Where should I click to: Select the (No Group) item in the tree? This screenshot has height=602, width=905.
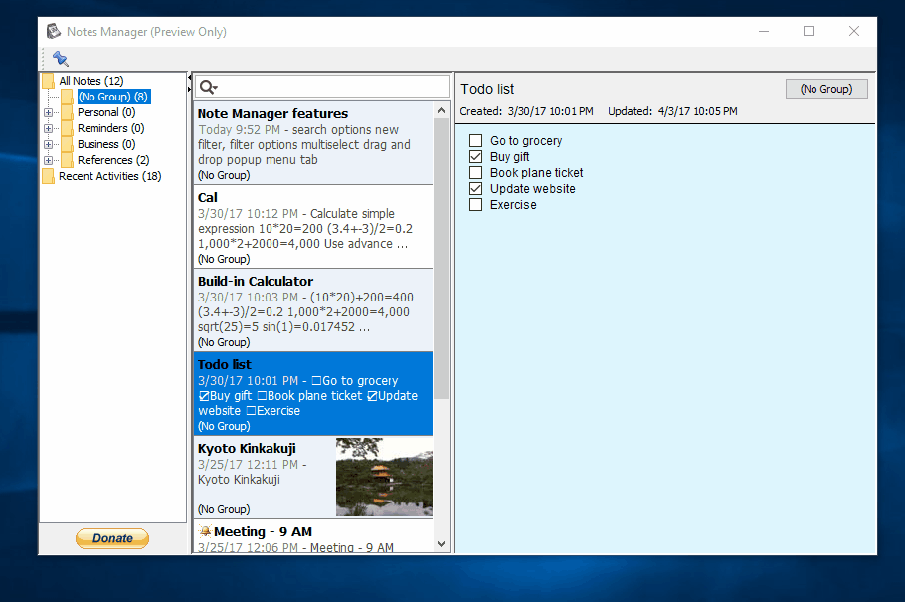click(112, 97)
